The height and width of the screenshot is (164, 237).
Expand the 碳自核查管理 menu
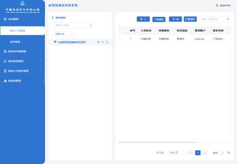(23, 61)
